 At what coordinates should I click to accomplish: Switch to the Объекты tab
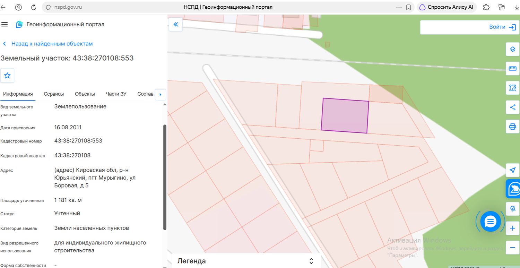pos(85,94)
